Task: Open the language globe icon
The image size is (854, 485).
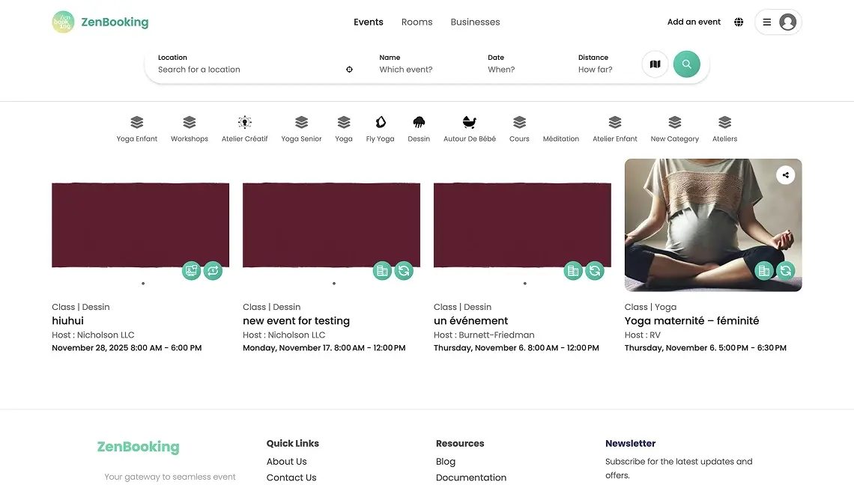Action: [739, 22]
